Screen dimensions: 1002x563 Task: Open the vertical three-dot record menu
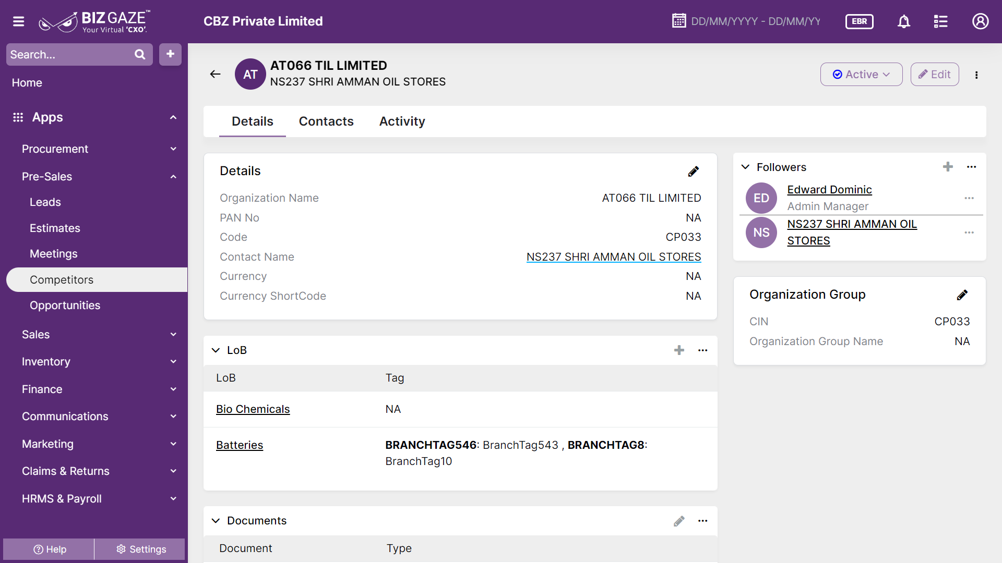coord(976,75)
